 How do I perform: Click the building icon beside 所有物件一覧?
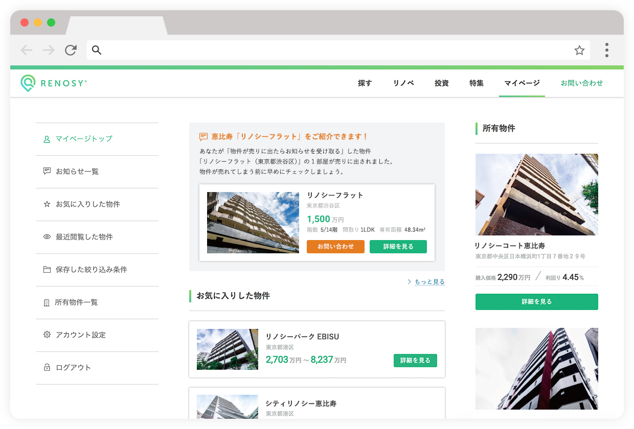[47, 303]
